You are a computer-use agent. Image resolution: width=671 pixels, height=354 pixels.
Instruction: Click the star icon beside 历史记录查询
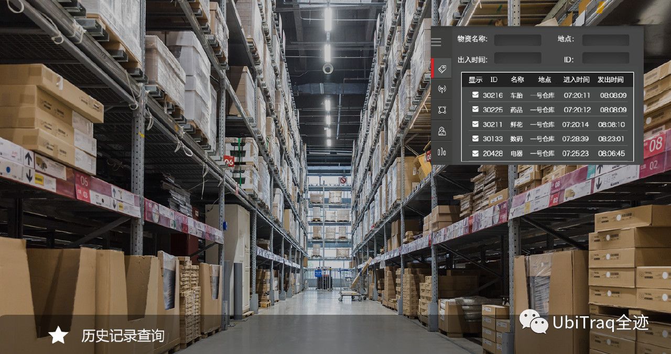pos(58,335)
